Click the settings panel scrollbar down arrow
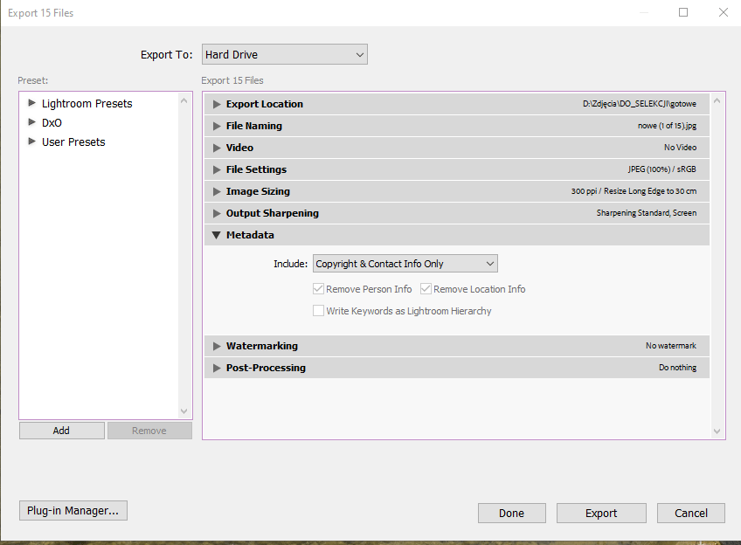The height and width of the screenshot is (545, 741). (717, 431)
